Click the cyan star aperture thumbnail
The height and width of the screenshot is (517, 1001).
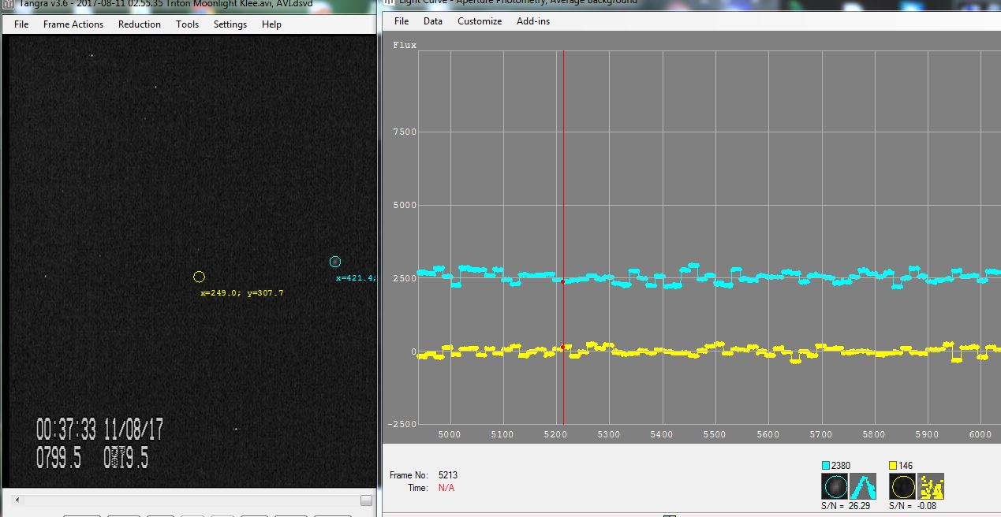[835, 486]
